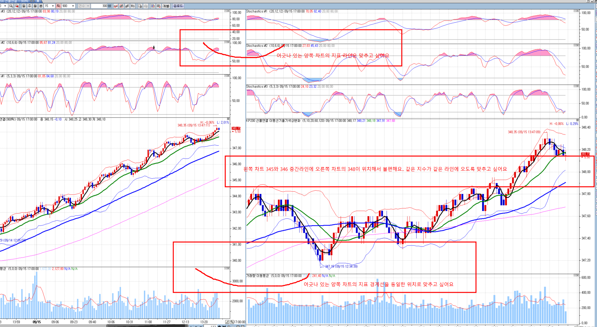Viewport: 597px width, 327px height.
Task: Toggle the 일 (daily) period button
Action: pos(24,6)
